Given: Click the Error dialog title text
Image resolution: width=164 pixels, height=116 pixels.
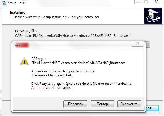Looking at the screenshot, I should tap(17, 45).
